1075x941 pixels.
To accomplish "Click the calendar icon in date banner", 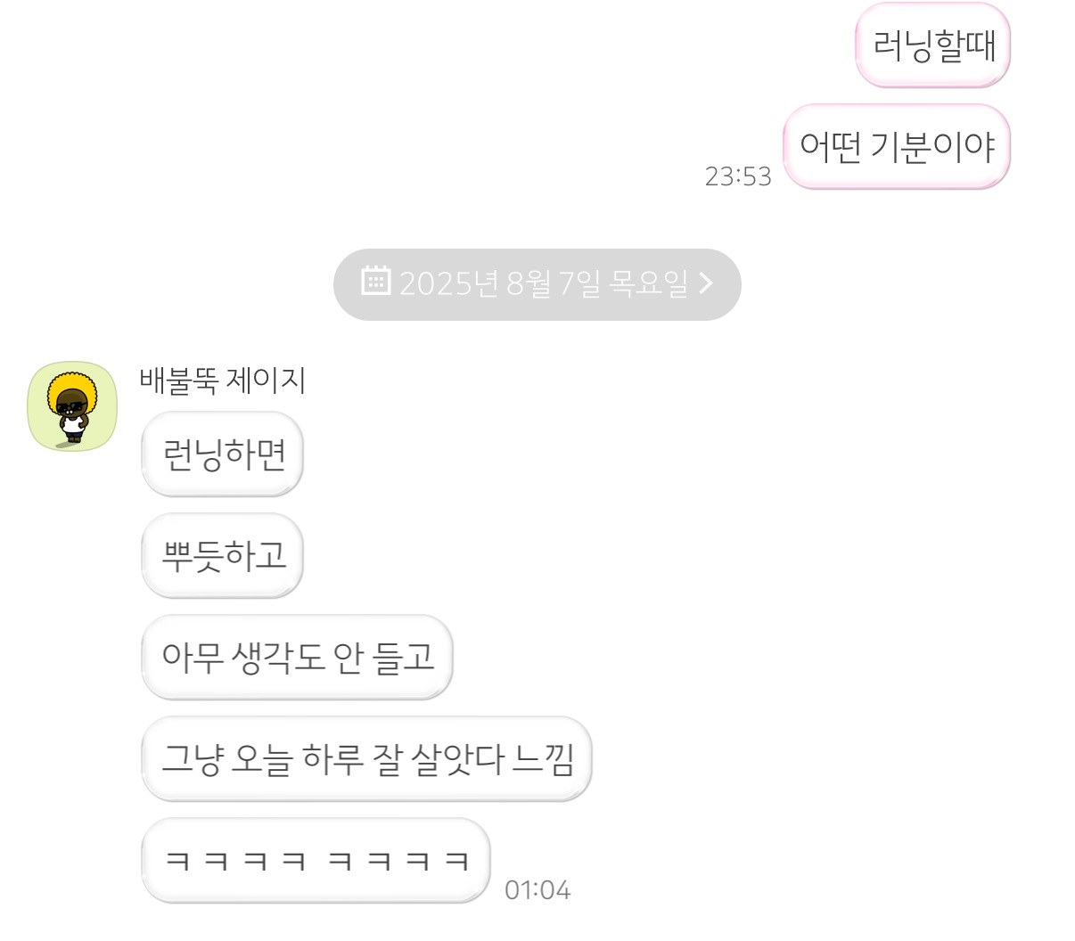I will coord(376,281).
